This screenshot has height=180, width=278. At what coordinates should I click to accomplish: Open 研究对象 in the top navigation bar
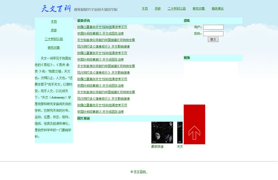[x=199, y=9]
